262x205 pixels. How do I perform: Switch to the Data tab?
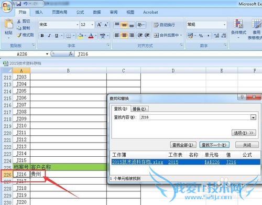[x=97, y=12]
